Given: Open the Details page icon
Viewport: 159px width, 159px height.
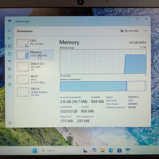Looking at the screenshot, I should tap(10, 77).
